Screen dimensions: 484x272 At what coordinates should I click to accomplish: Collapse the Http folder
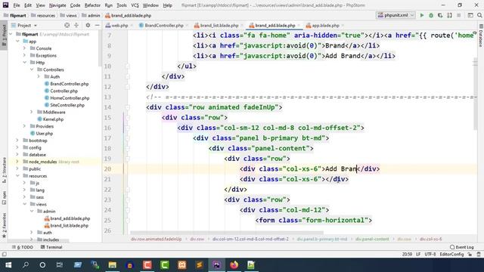click(25, 63)
